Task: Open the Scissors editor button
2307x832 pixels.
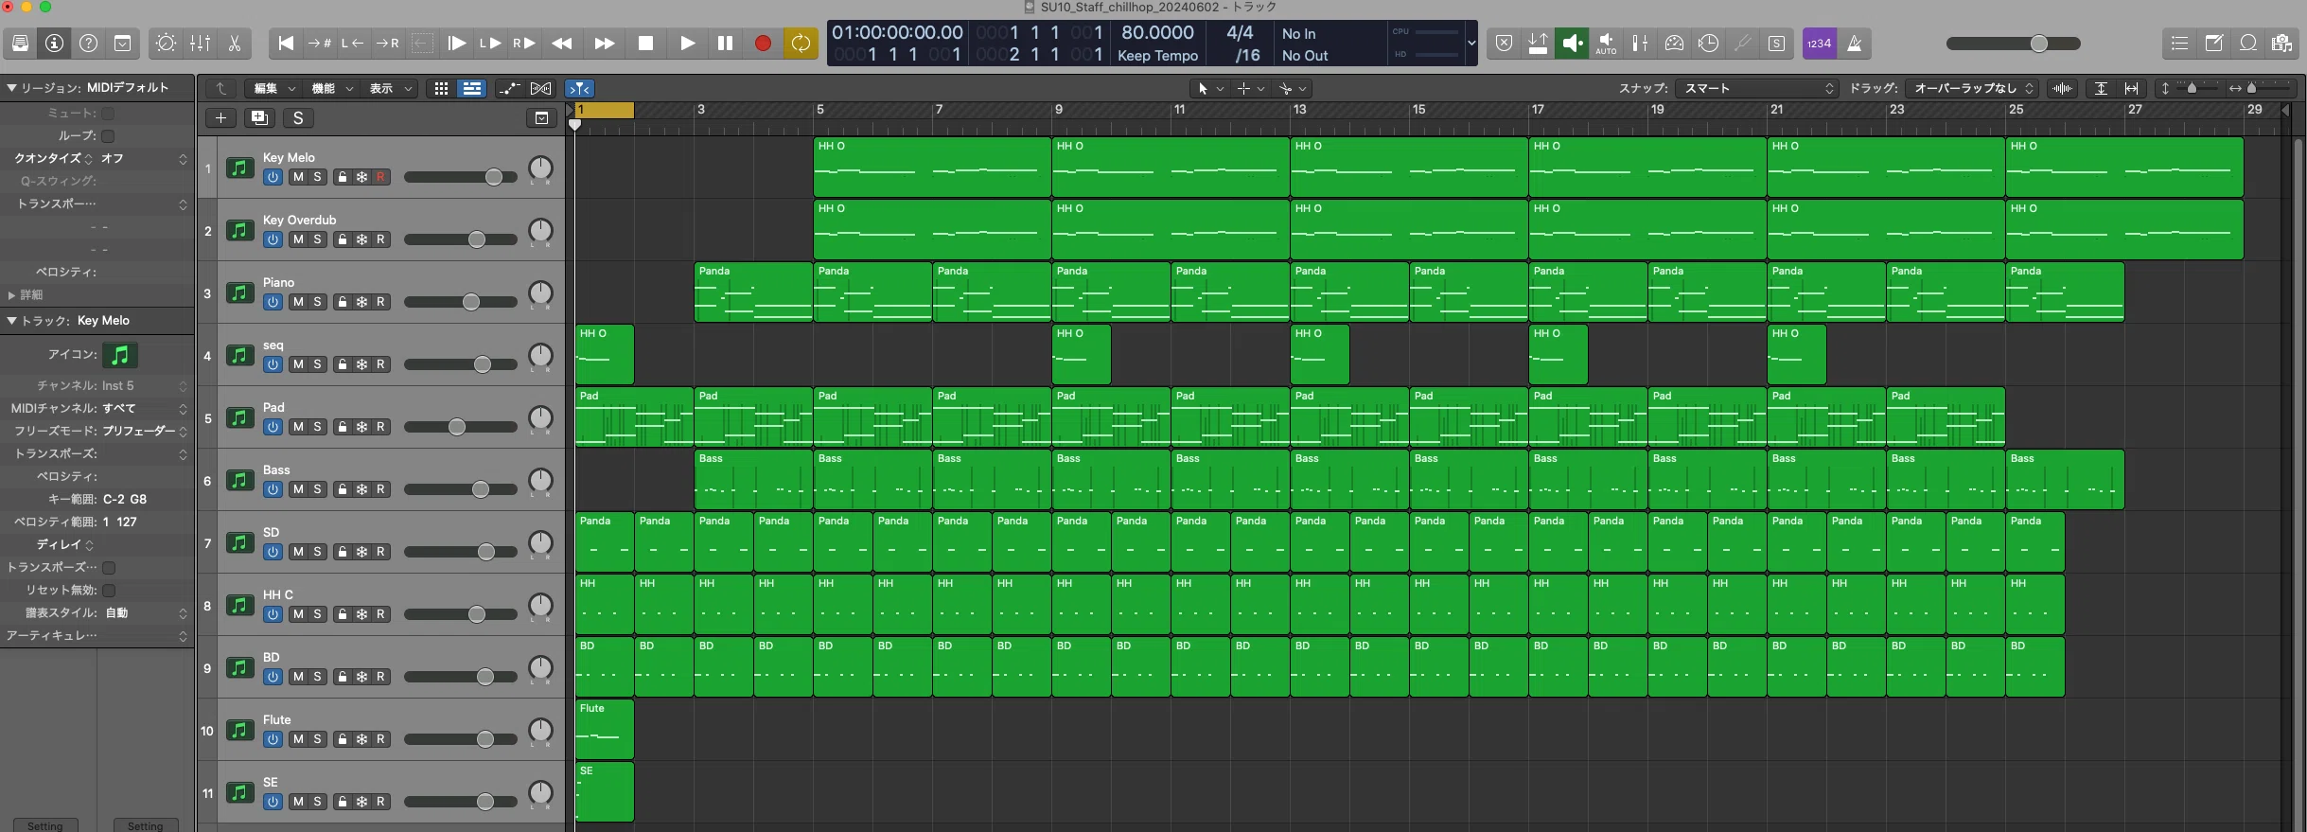Action: [x=235, y=44]
